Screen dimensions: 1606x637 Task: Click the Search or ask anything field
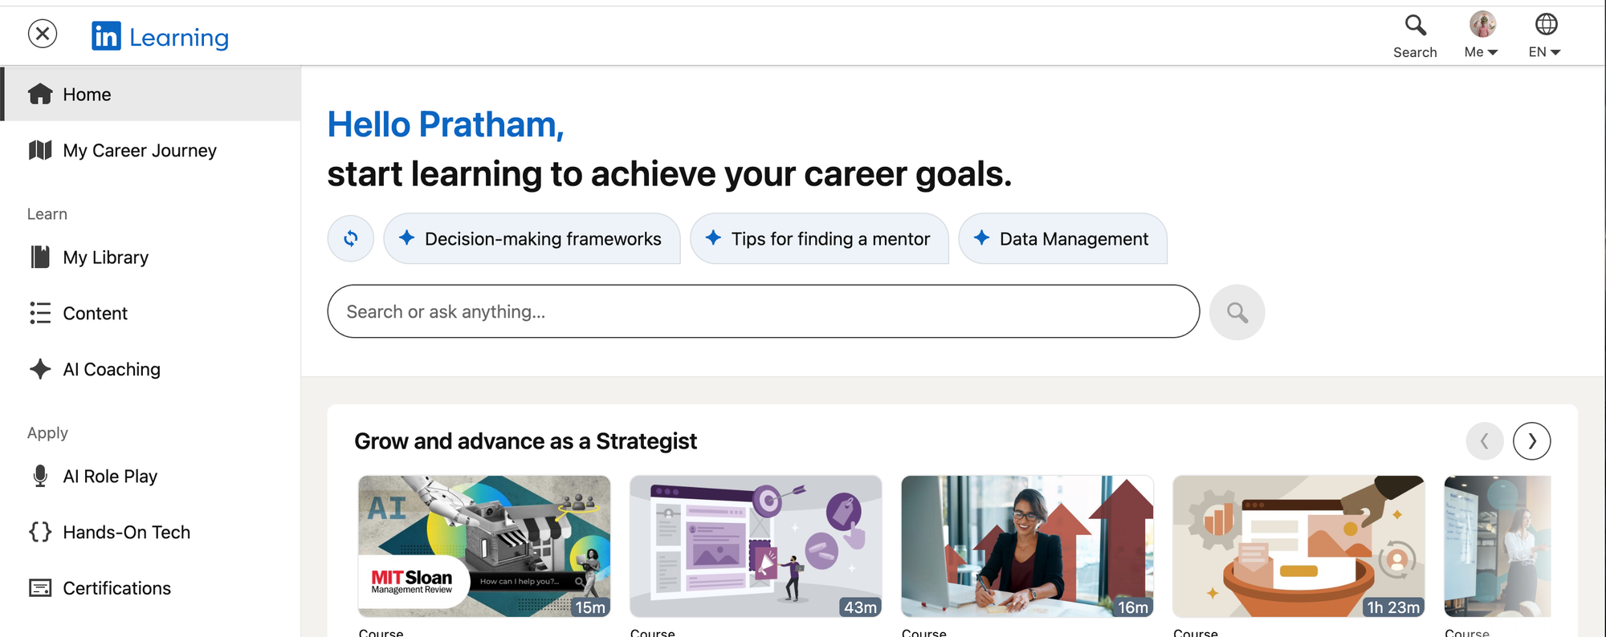(763, 311)
